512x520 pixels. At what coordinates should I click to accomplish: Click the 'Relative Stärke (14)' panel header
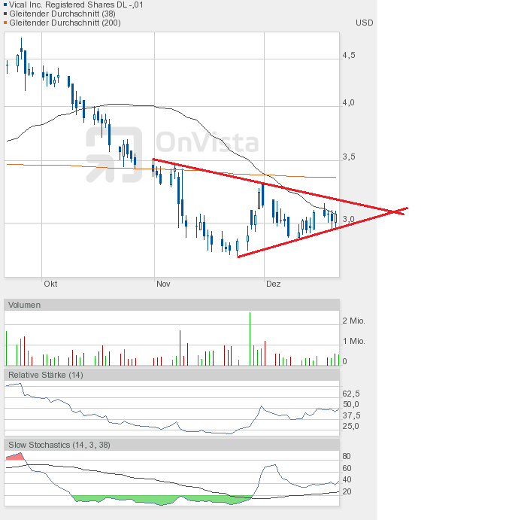coord(171,375)
